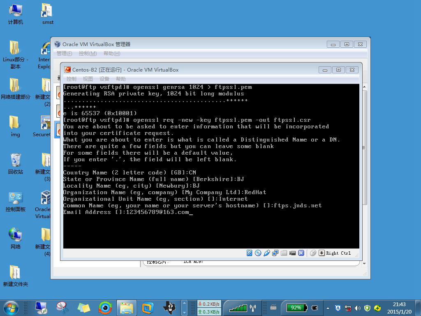Select the smst shortcut on desktop

coord(48,14)
